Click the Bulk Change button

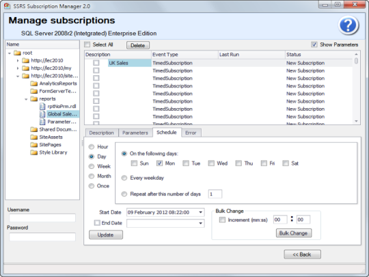[x=294, y=233]
